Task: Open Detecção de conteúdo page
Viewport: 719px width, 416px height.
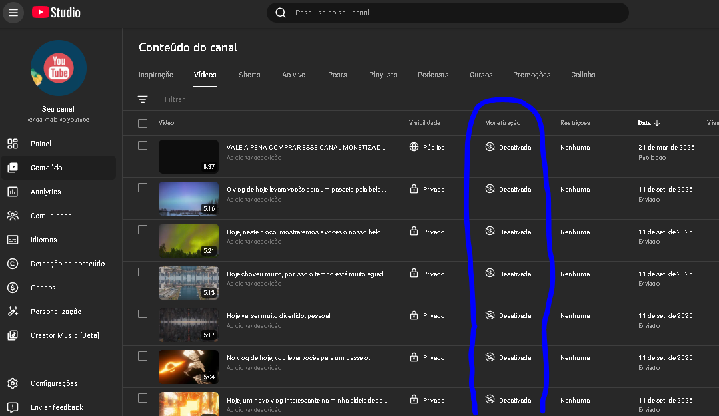Action: 67,264
